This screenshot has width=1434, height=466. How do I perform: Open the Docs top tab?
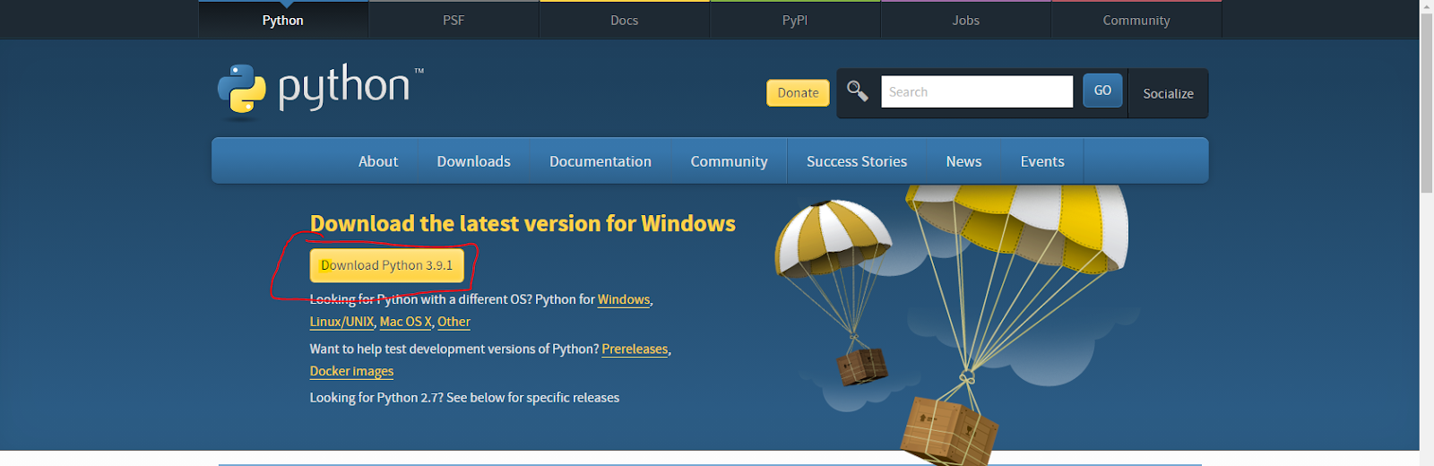pyautogui.click(x=625, y=20)
